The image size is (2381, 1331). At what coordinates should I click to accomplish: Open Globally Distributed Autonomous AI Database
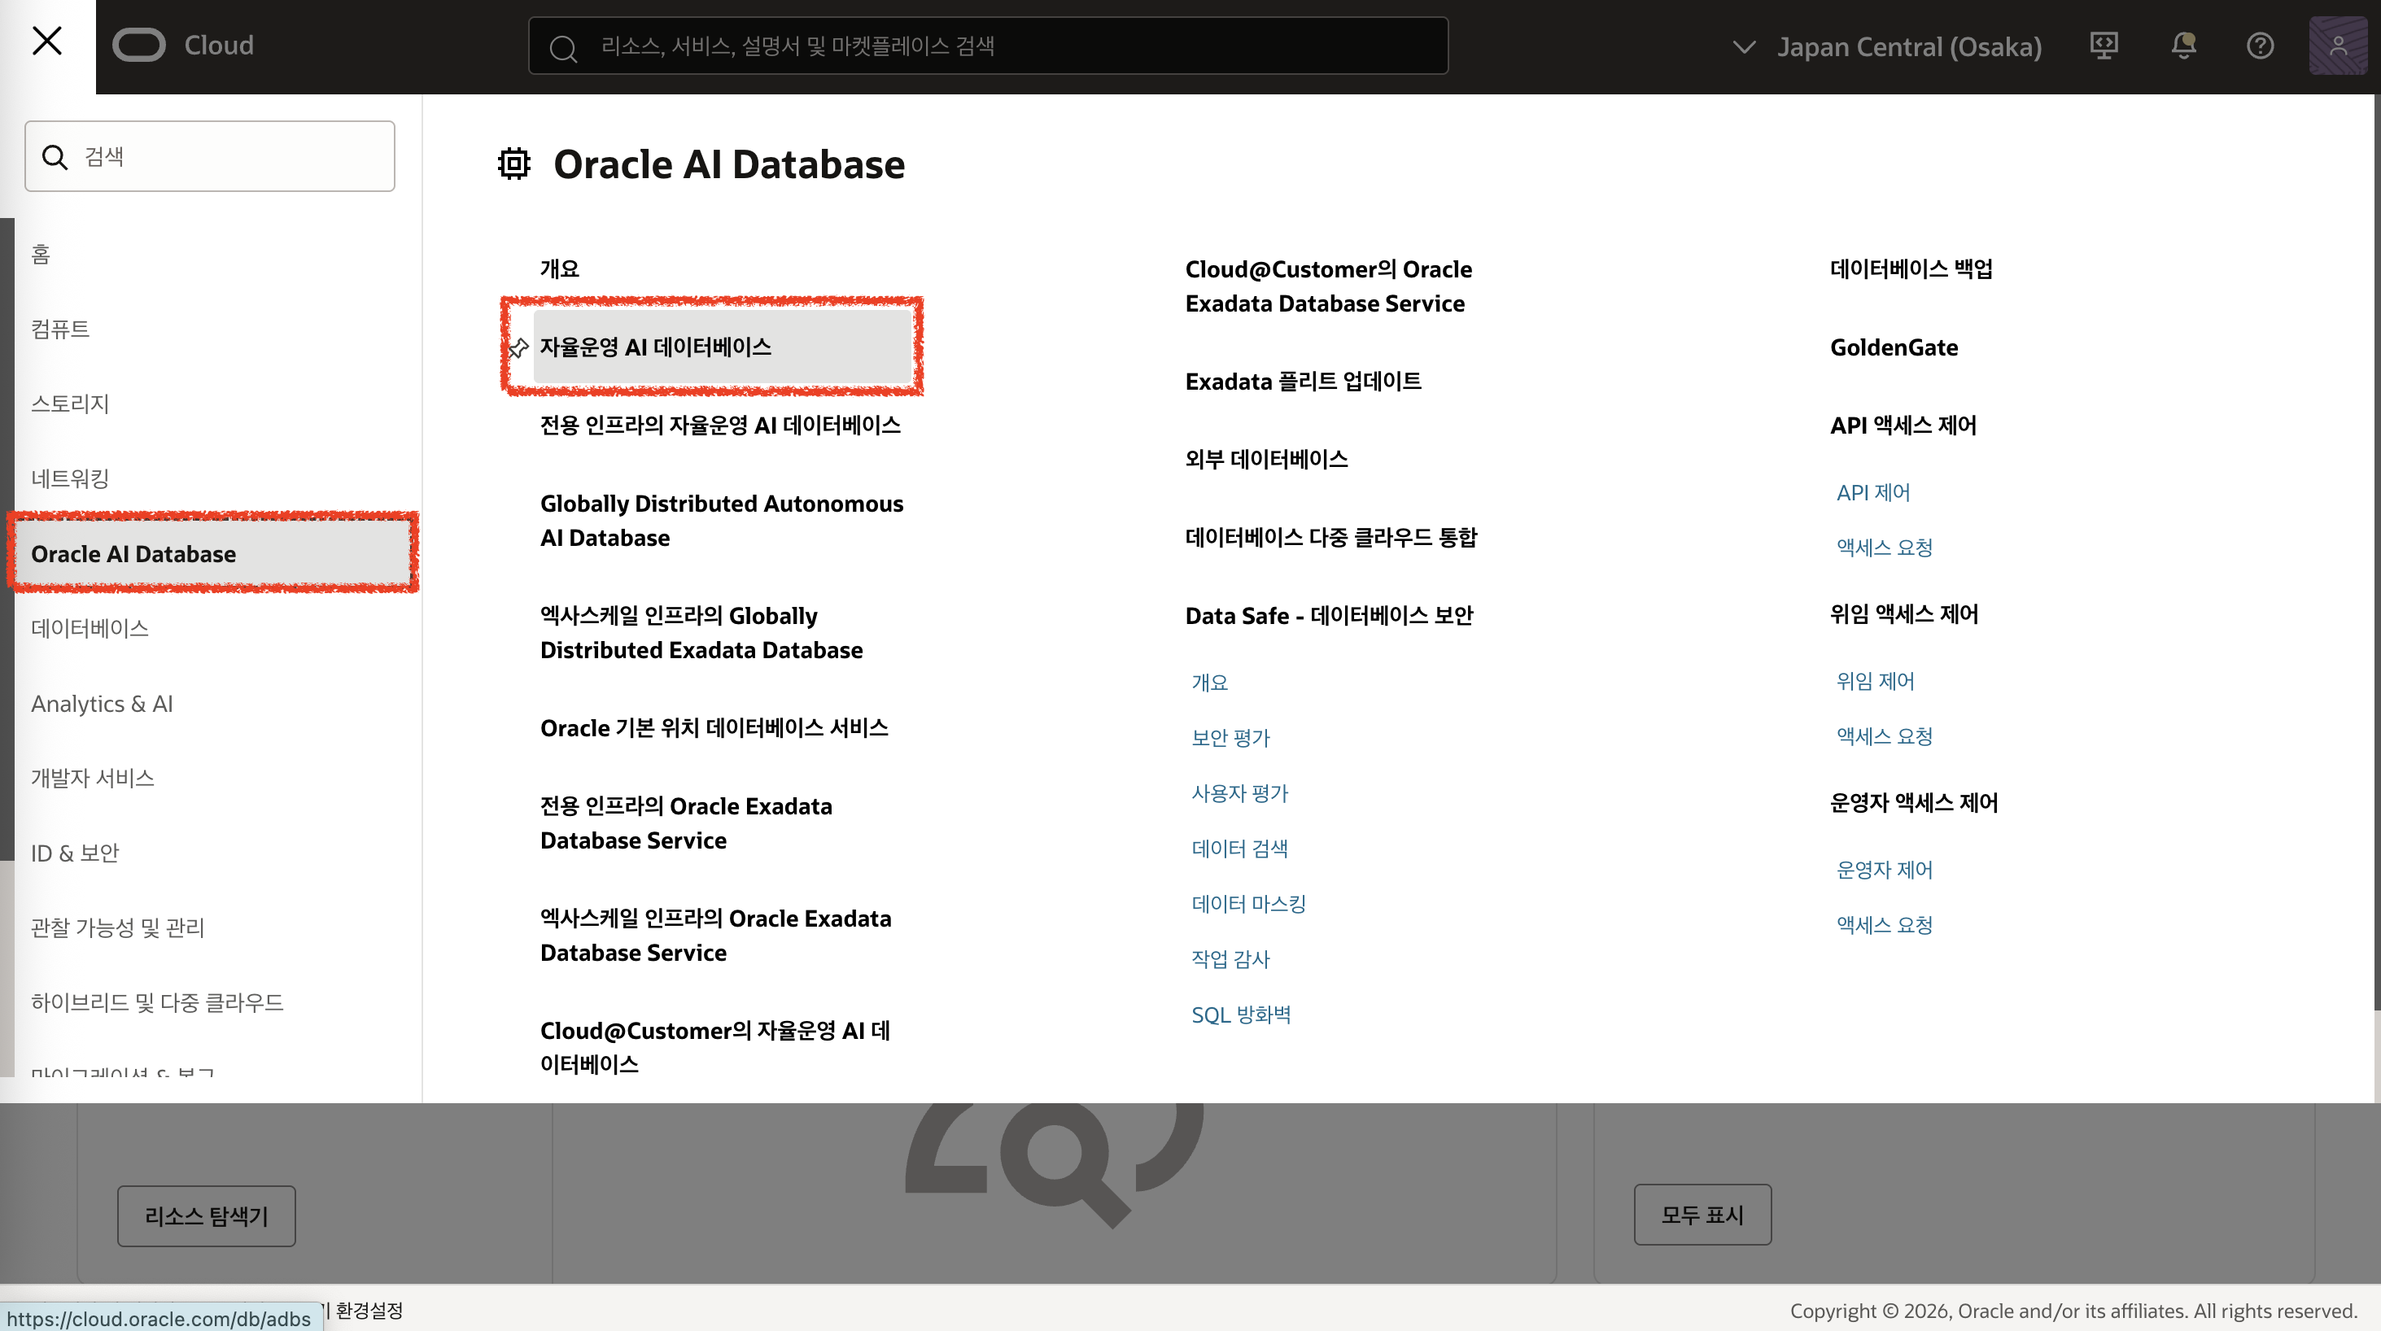(721, 521)
